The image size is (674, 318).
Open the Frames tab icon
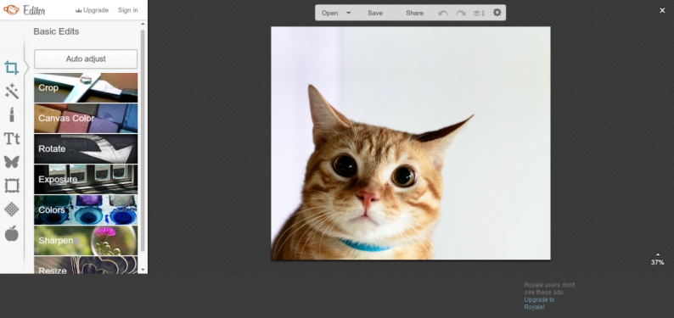(12, 186)
